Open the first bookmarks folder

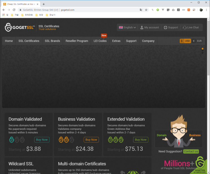pyautogui.click(x=15, y=15)
